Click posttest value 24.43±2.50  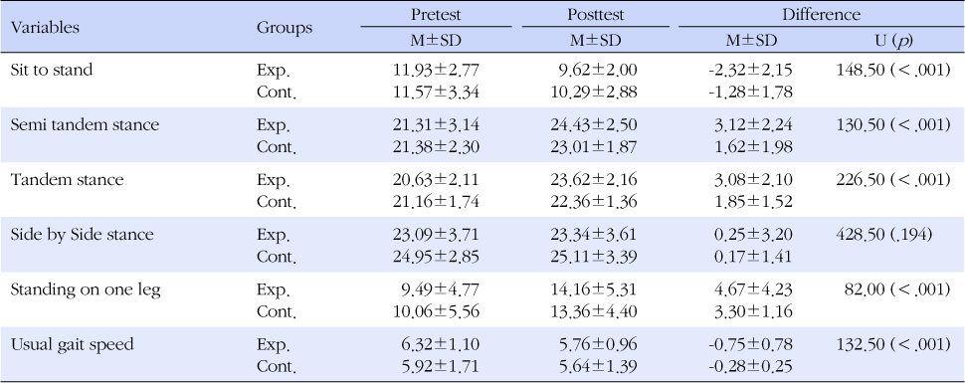point(595,125)
